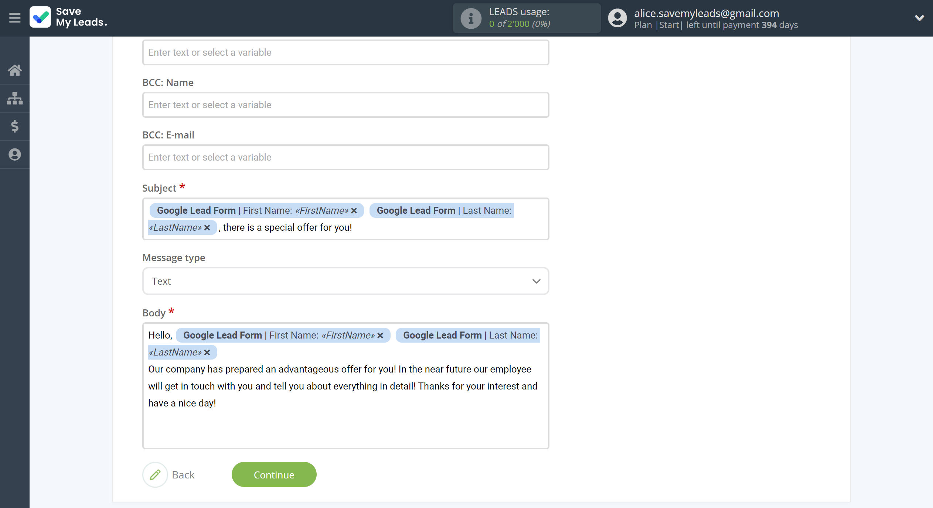
Task: Open connections sitemap icon in sidebar
Action: pos(15,98)
